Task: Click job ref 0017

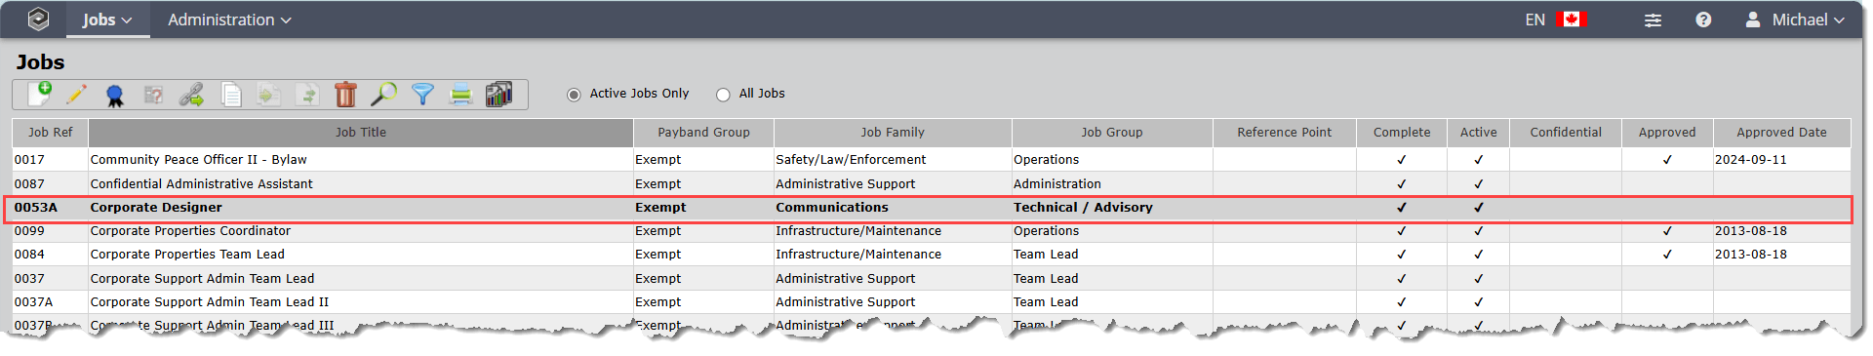Action: (x=29, y=160)
